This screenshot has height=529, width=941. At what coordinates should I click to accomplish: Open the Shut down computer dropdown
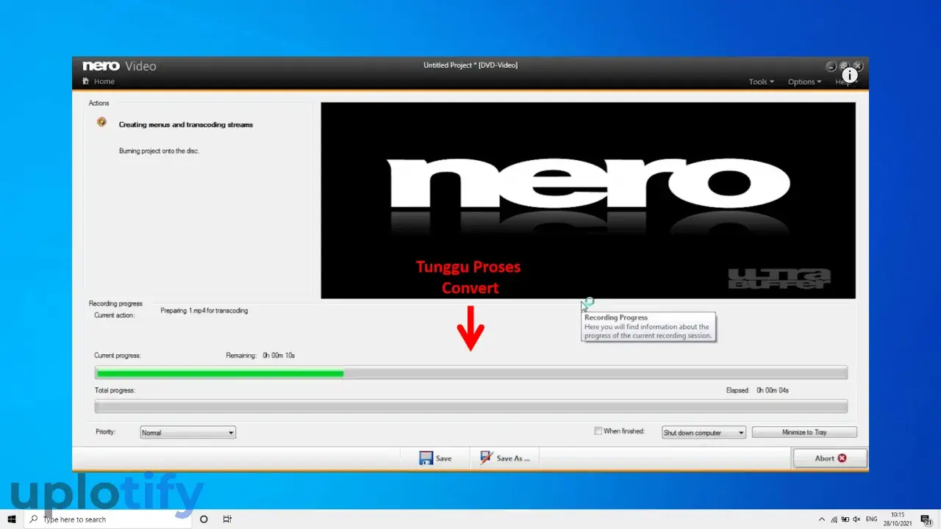(x=704, y=433)
